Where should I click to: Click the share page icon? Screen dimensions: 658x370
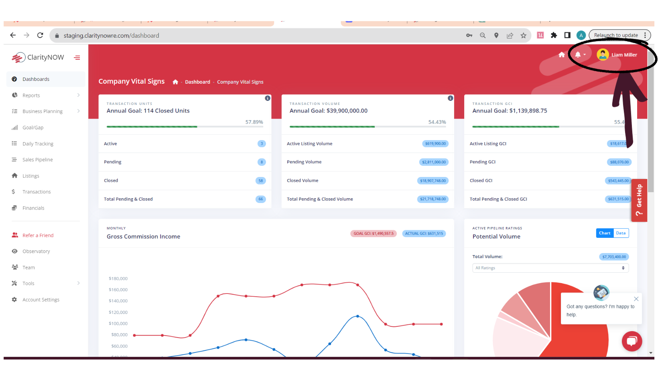tap(510, 35)
